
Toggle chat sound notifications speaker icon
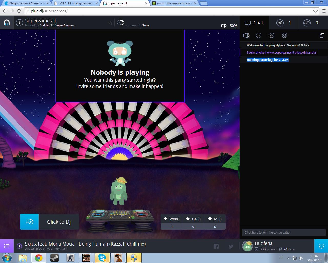(246, 35)
